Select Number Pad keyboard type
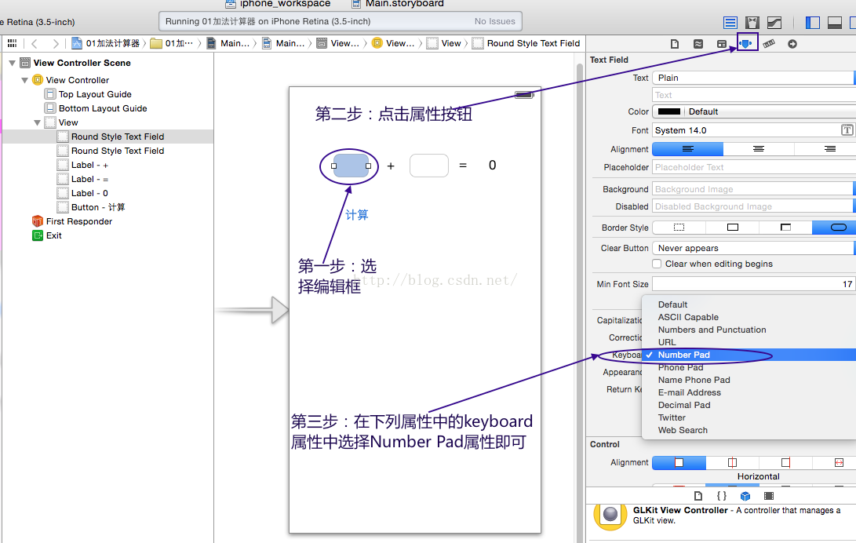The image size is (856, 543). click(x=749, y=355)
